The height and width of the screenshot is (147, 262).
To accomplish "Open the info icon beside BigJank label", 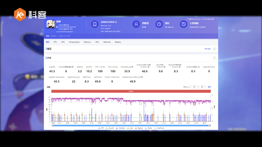I will tap(179, 67).
